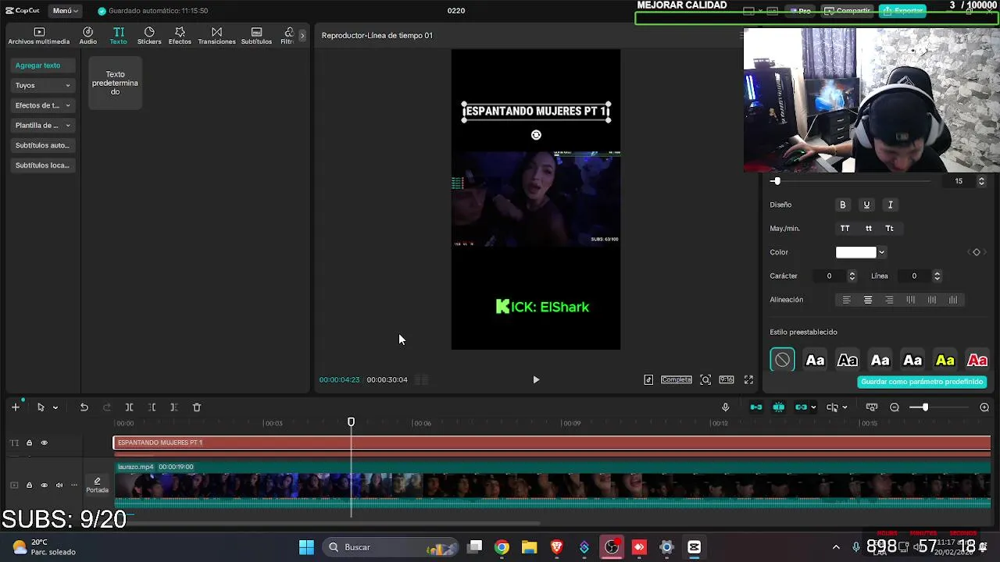
Task: Open the Stickers tab
Action: [x=149, y=36]
